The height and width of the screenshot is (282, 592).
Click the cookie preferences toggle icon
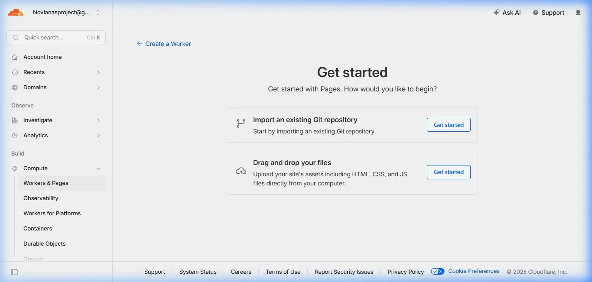tap(438, 271)
